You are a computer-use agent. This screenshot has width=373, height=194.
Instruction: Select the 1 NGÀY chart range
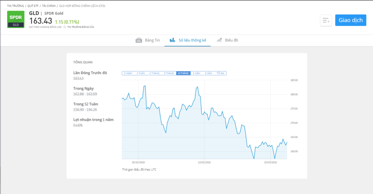[x=128, y=73]
